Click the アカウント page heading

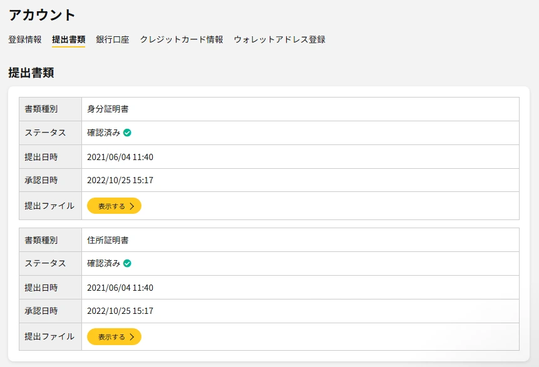tap(42, 15)
